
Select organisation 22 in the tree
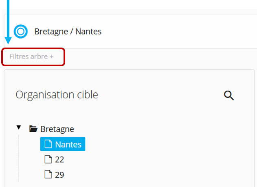59,160
